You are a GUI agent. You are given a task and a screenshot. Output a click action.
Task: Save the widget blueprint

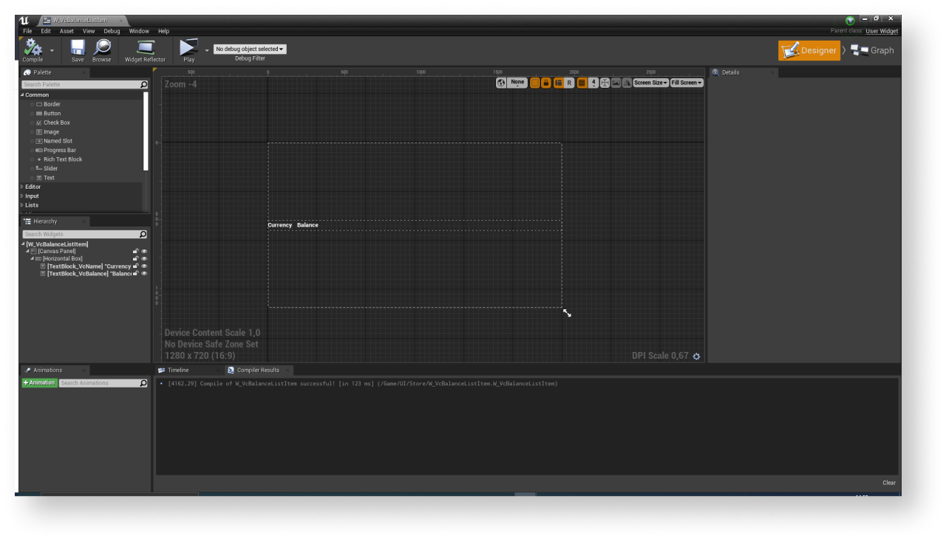(x=78, y=49)
